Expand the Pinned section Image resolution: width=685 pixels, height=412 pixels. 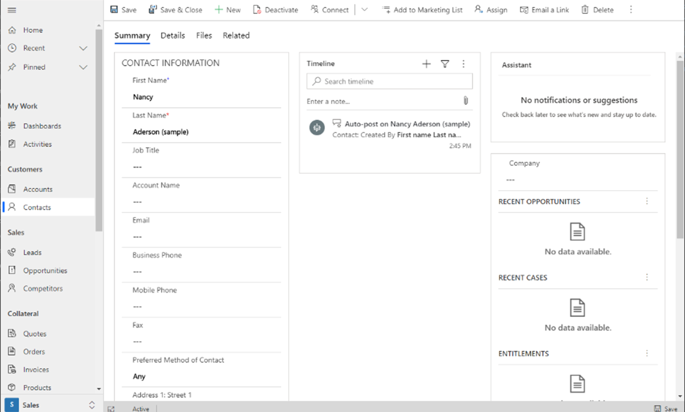pos(82,67)
